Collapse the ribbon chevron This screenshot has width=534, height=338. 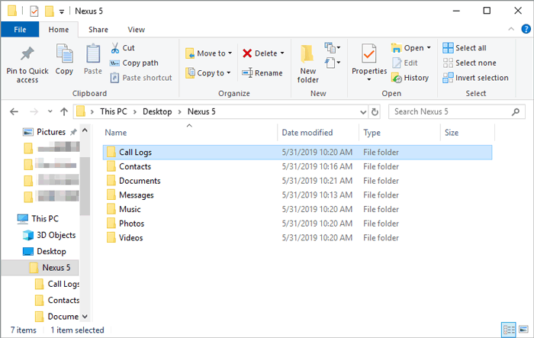(511, 29)
